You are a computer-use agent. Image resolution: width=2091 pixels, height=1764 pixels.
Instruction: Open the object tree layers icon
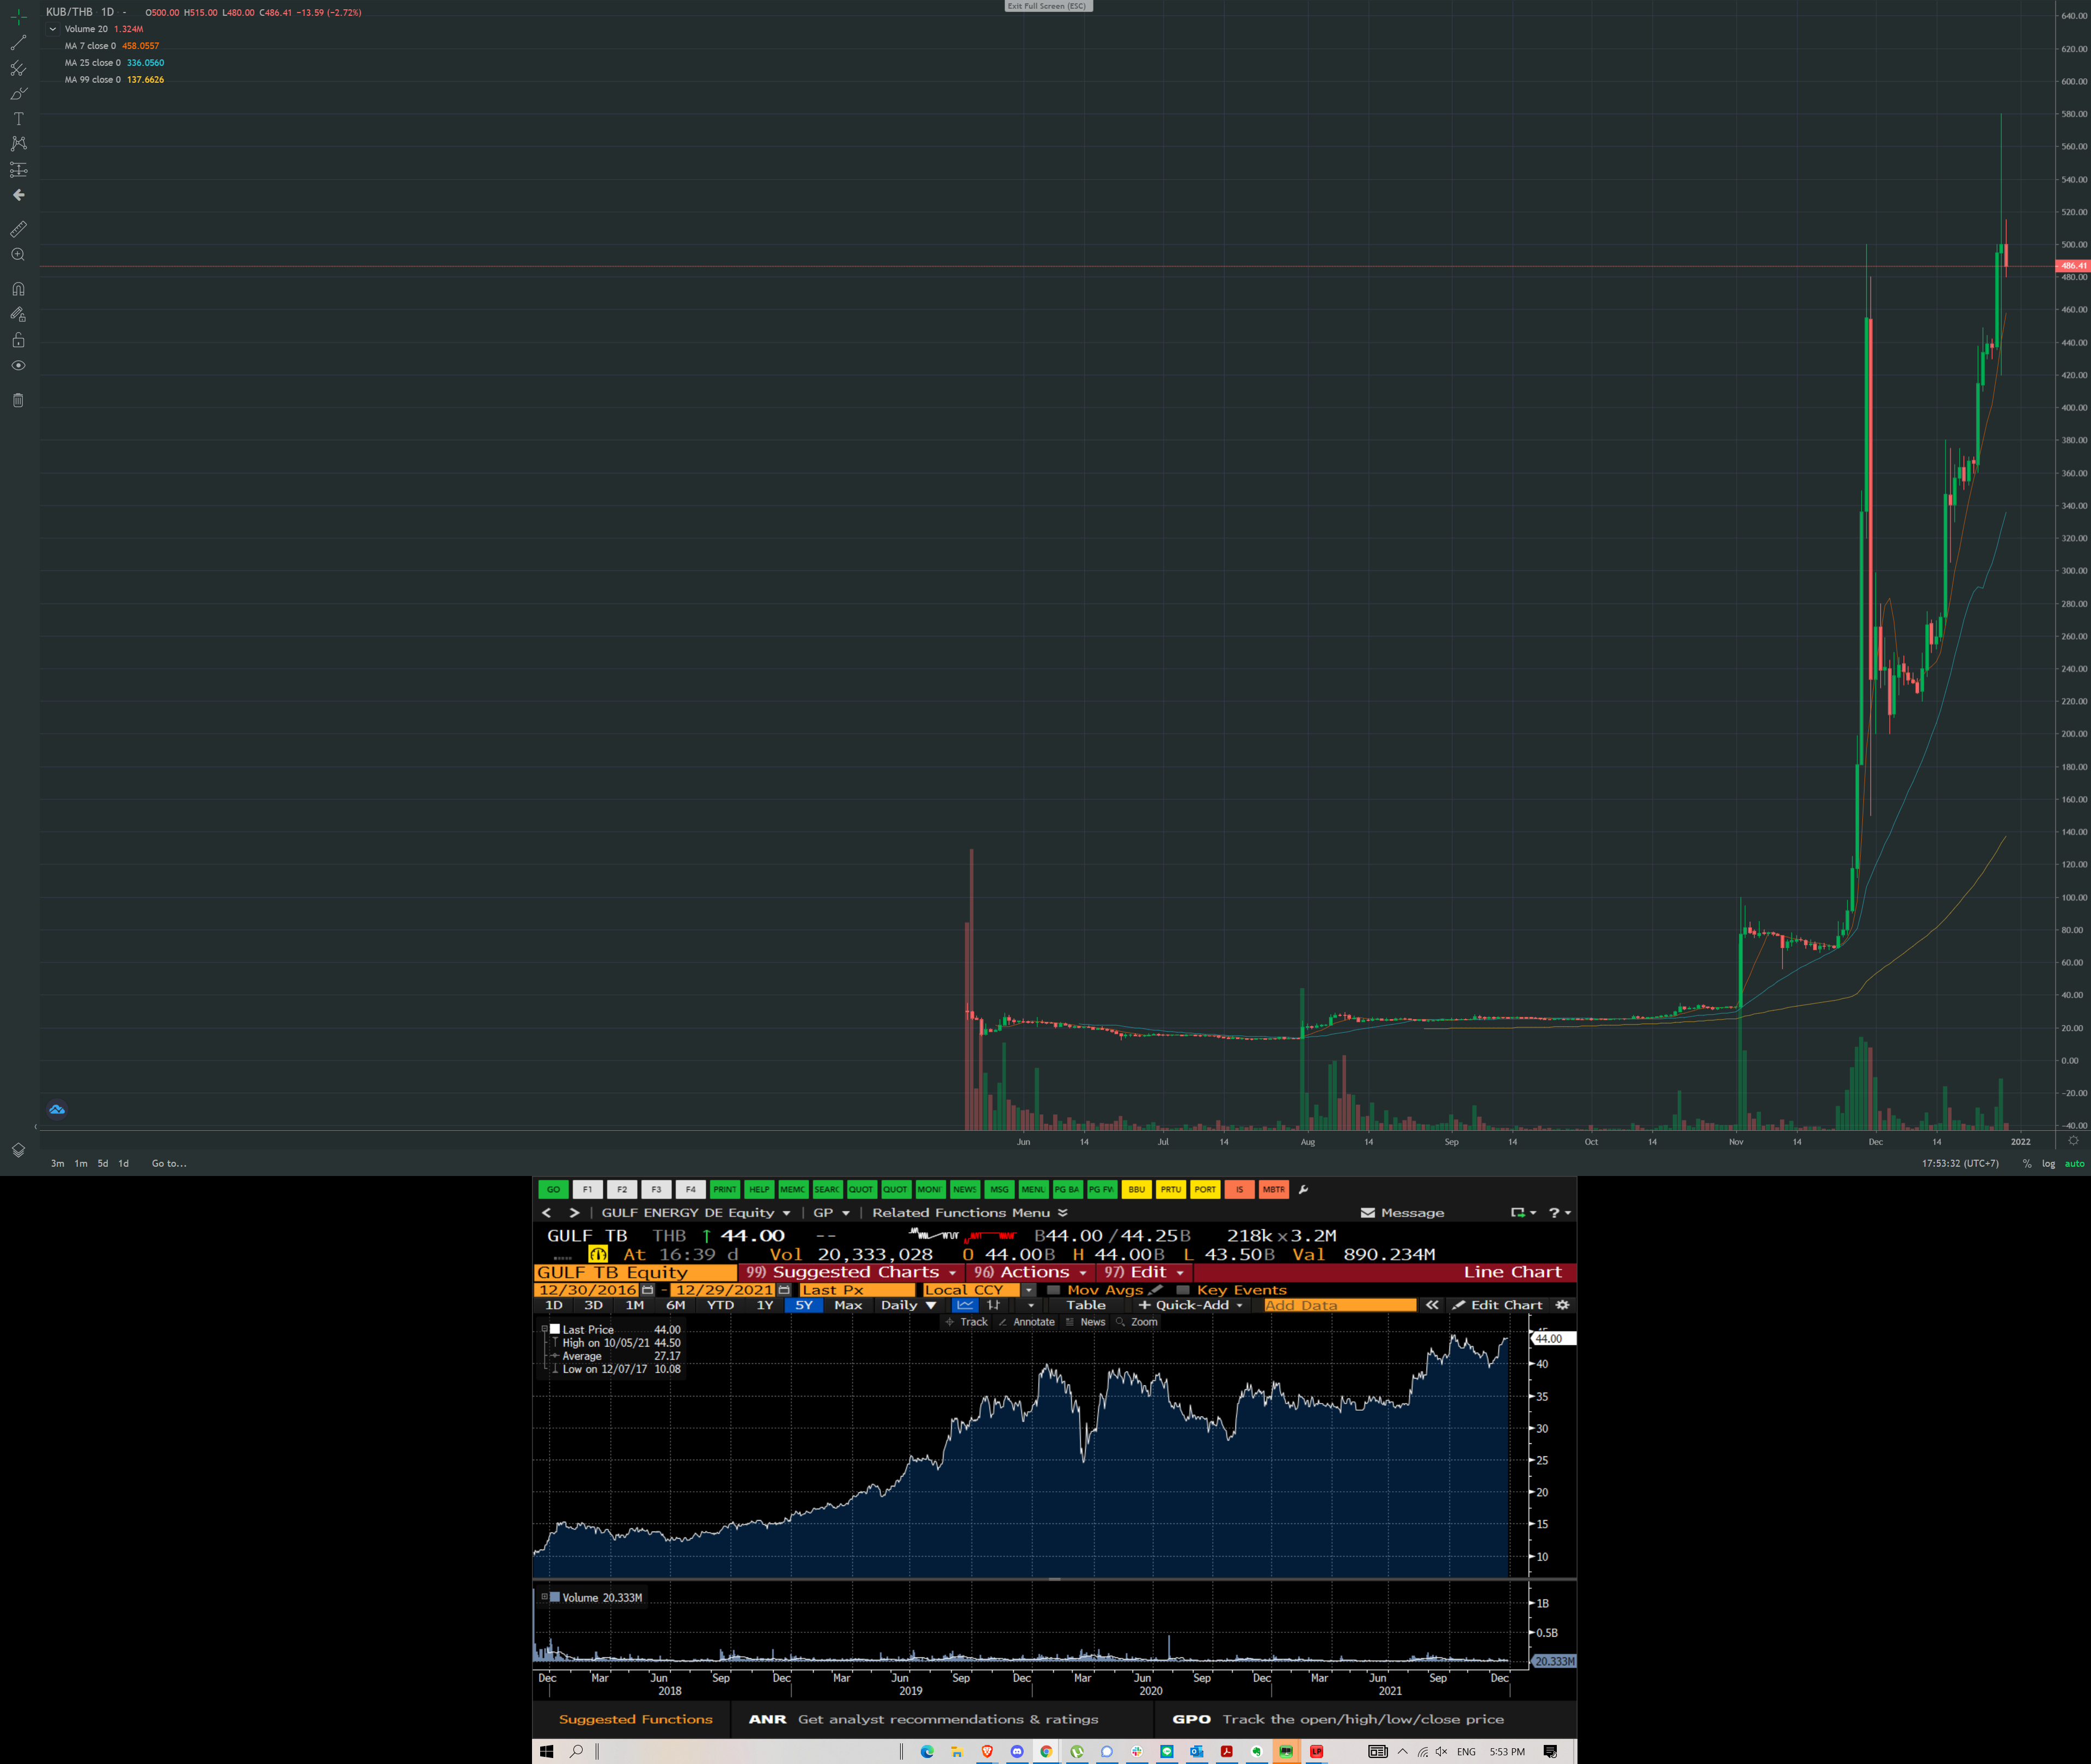point(18,1150)
